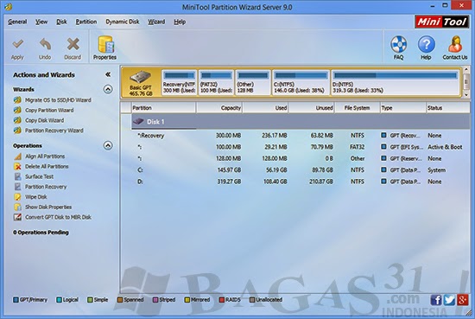Open the Help question mark icon
475x319 pixels.
click(x=426, y=45)
